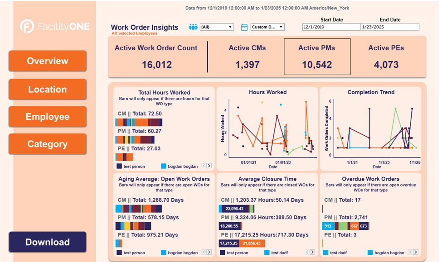Viewport: 442px width, 262px height.
Task: Click the Download button
Action: [x=47, y=242]
